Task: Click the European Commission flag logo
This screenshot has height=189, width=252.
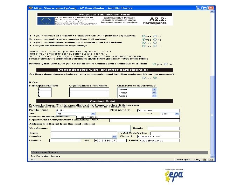Action: (x=46, y=21)
